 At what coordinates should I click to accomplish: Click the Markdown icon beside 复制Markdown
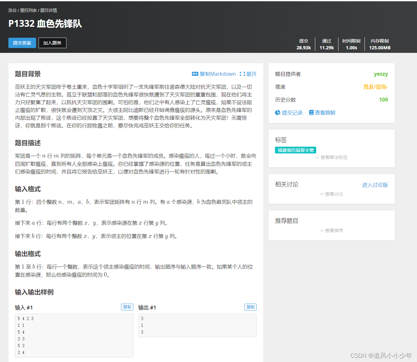click(195, 74)
